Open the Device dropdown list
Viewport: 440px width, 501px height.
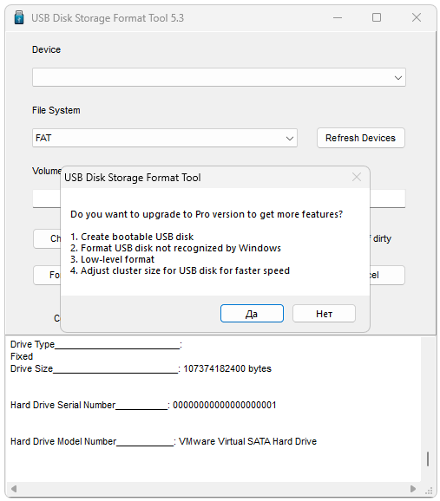click(x=219, y=77)
